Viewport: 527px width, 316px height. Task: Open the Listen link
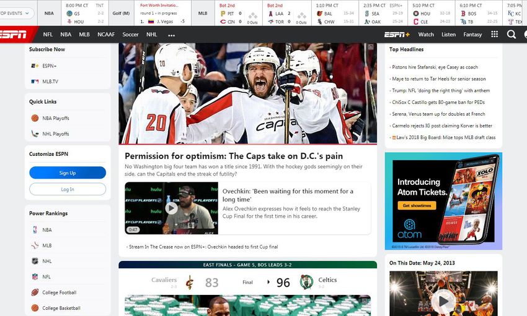click(448, 35)
